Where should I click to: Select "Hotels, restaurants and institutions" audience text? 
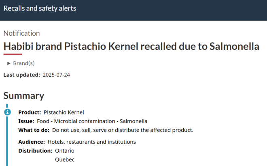pos(92,142)
